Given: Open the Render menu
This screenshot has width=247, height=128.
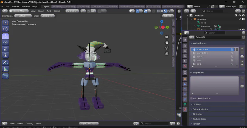Looking at the screenshot, I should [x=16, y=7].
